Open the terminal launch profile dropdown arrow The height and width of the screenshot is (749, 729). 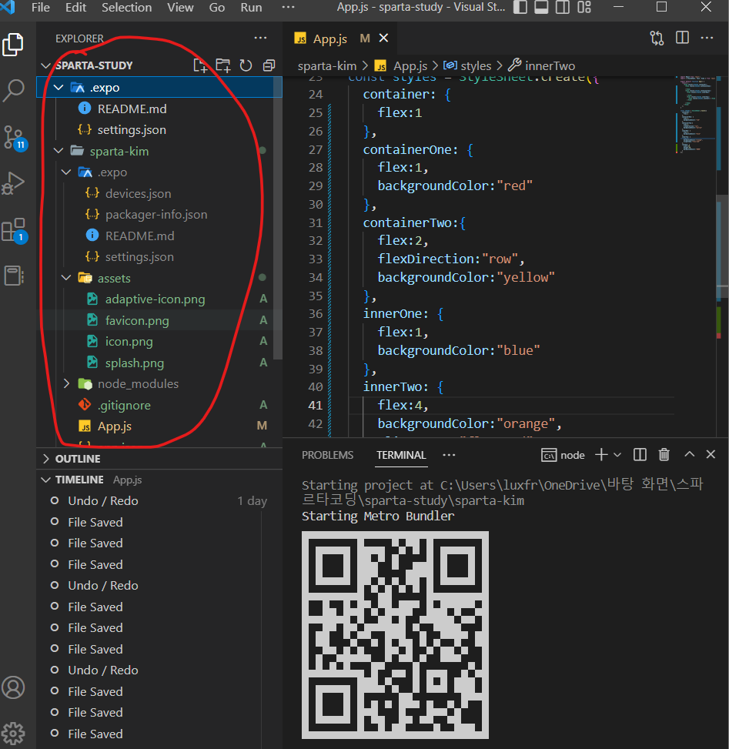(617, 455)
